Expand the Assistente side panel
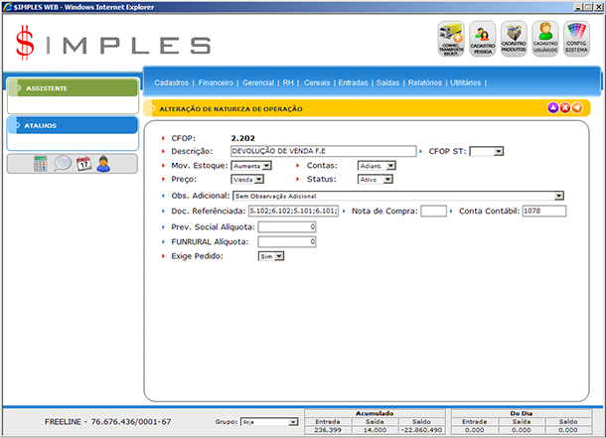 click(x=72, y=88)
